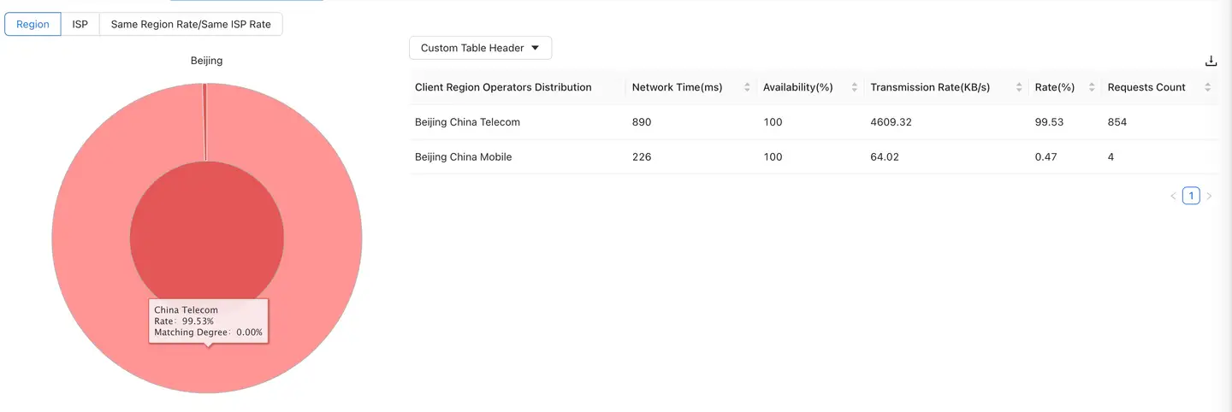Select page 1 in pagination
Screen dimensions: 1232x412
tap(1191, 196)
